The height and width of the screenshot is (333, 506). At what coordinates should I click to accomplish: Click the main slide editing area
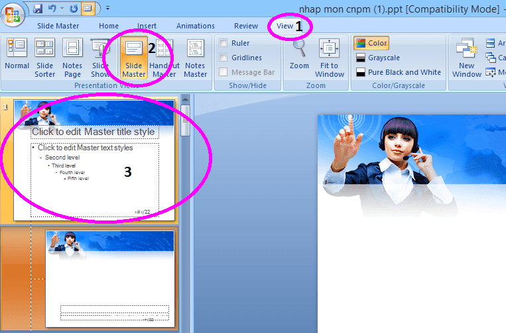point(412,224)
